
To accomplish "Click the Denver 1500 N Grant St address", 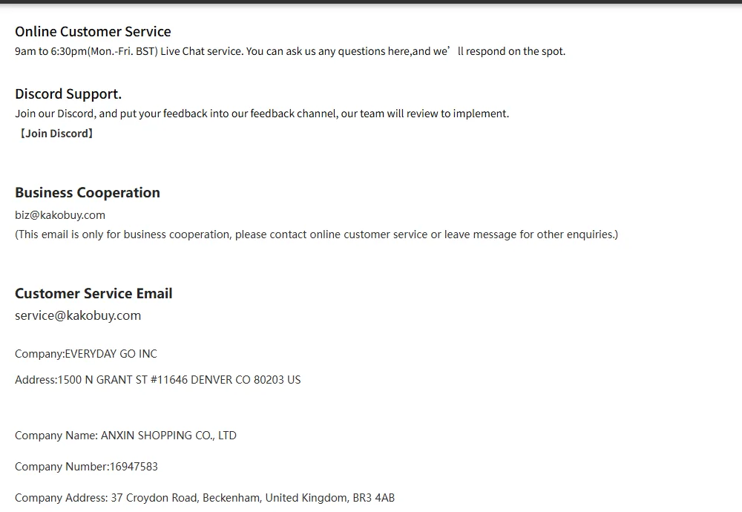I will pyautogui.click(x=157, y=380).
